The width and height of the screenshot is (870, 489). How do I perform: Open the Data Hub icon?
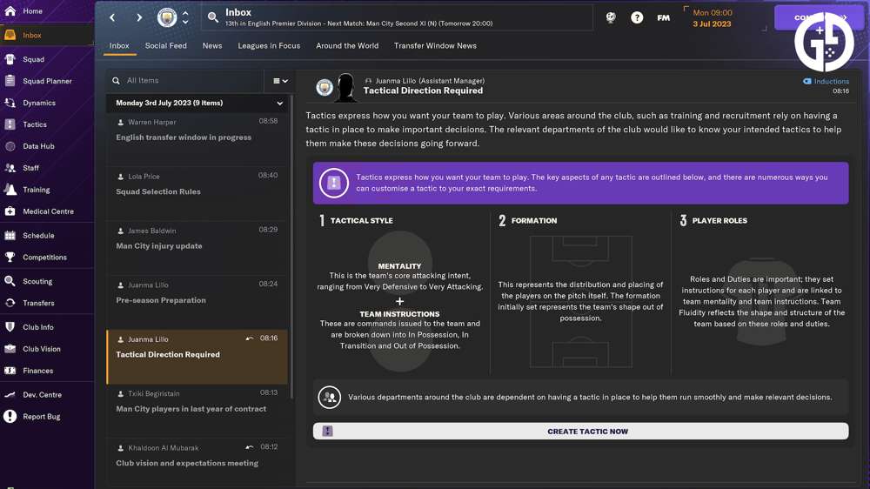10,146
